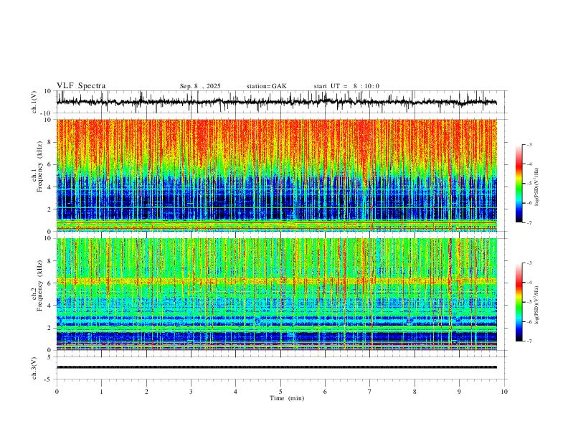Click the ch.1 color bar "log(PSD)" label
The width and height of the screenshot is (568, 439).
point(537,187)
